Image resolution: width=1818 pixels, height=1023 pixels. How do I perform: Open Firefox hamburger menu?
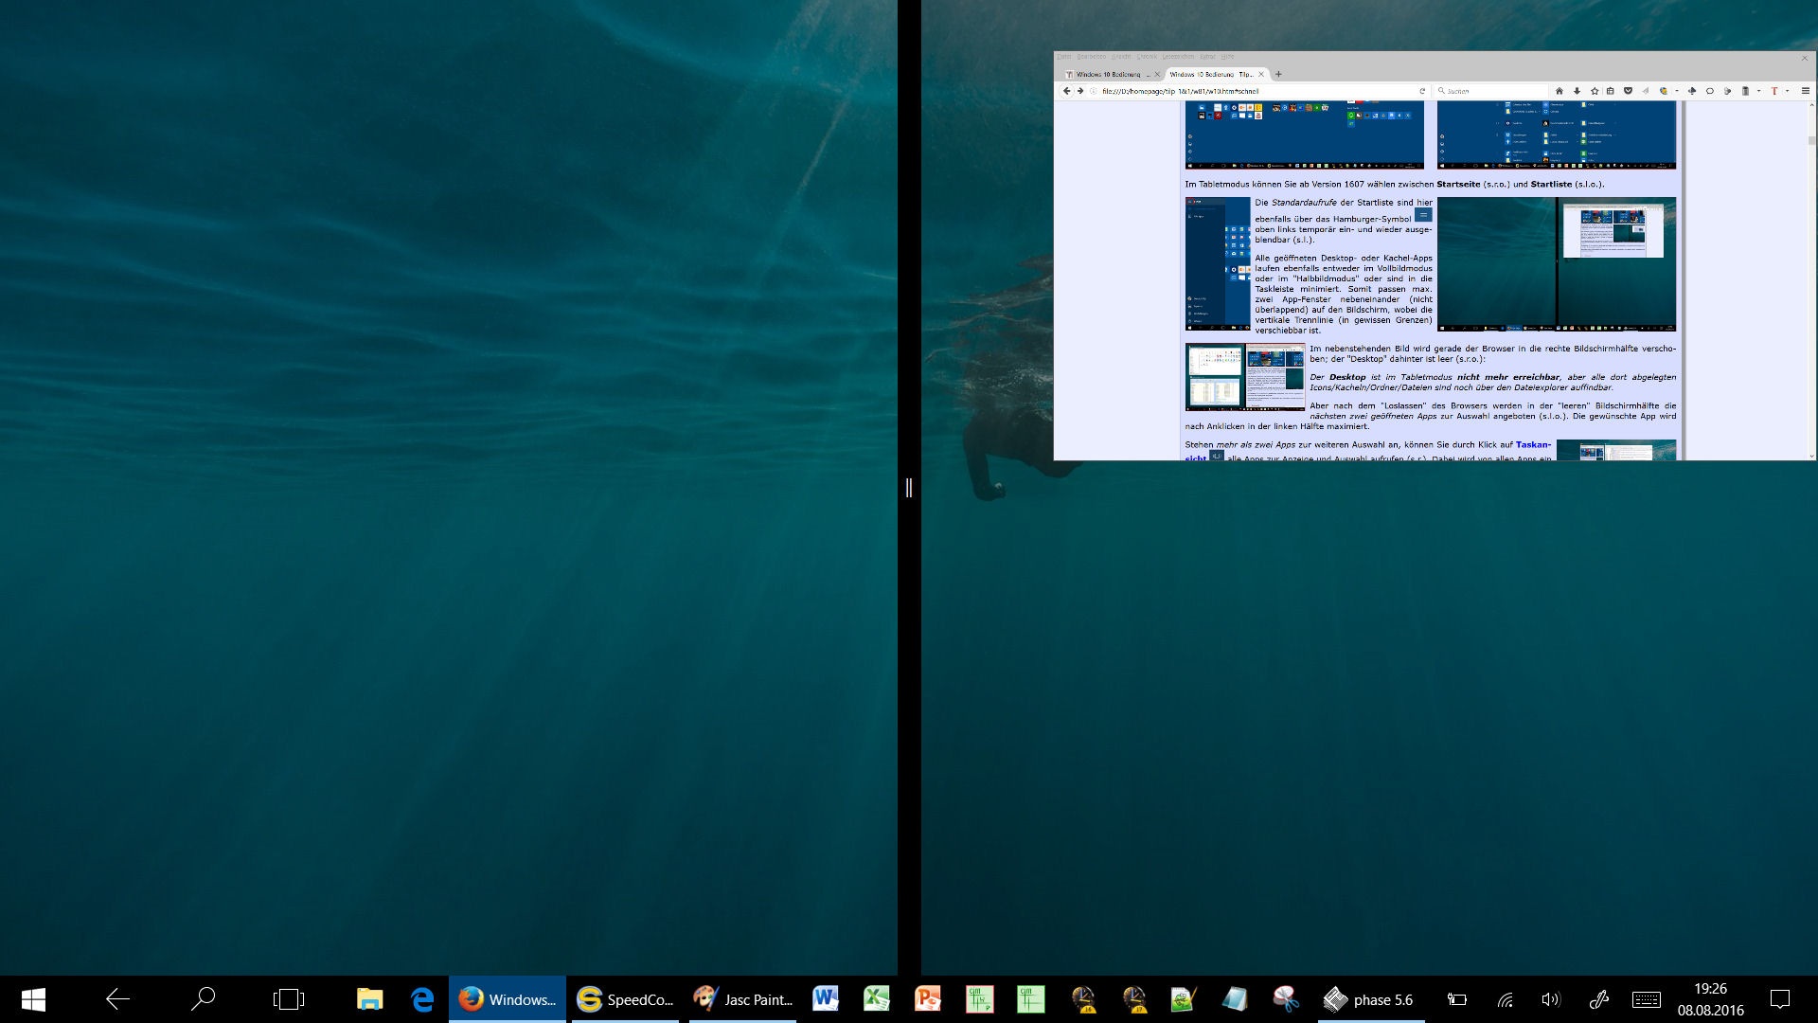pyautogui.click(x=1805, y=91)
